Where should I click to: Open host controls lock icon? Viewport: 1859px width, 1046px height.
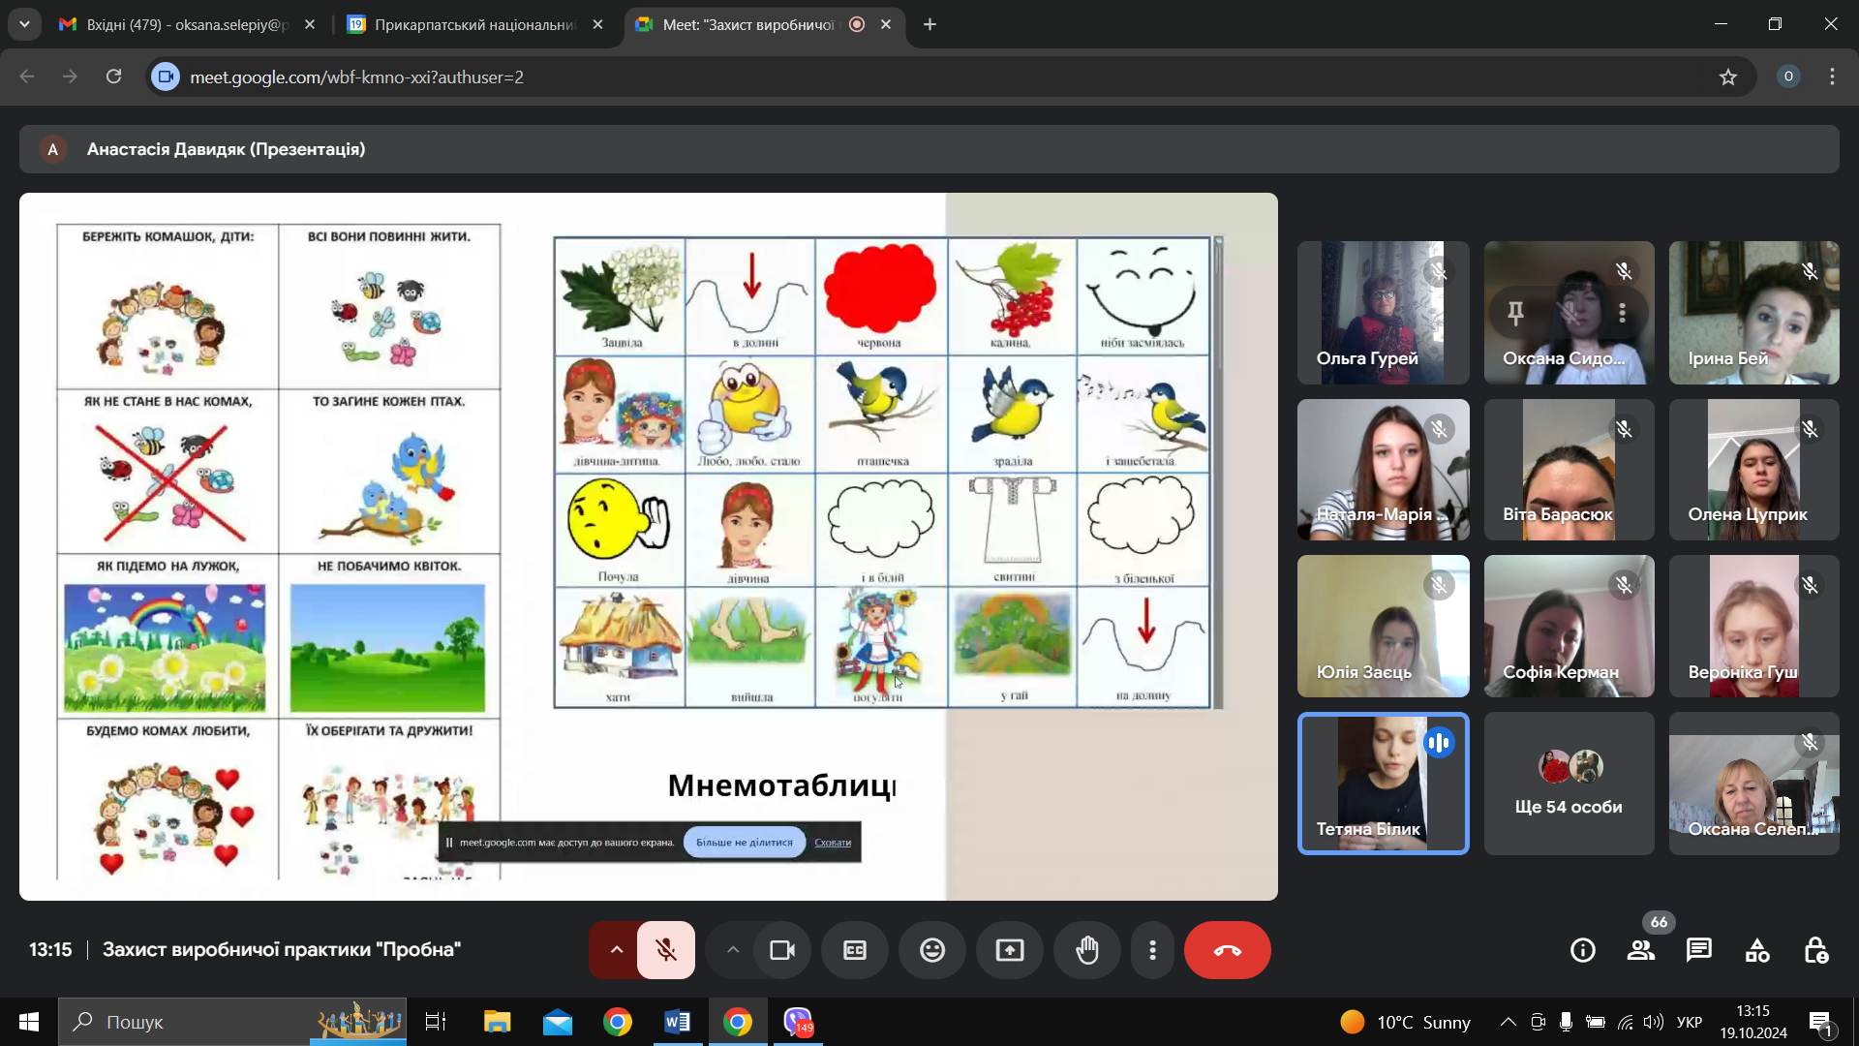point(1815,950)
